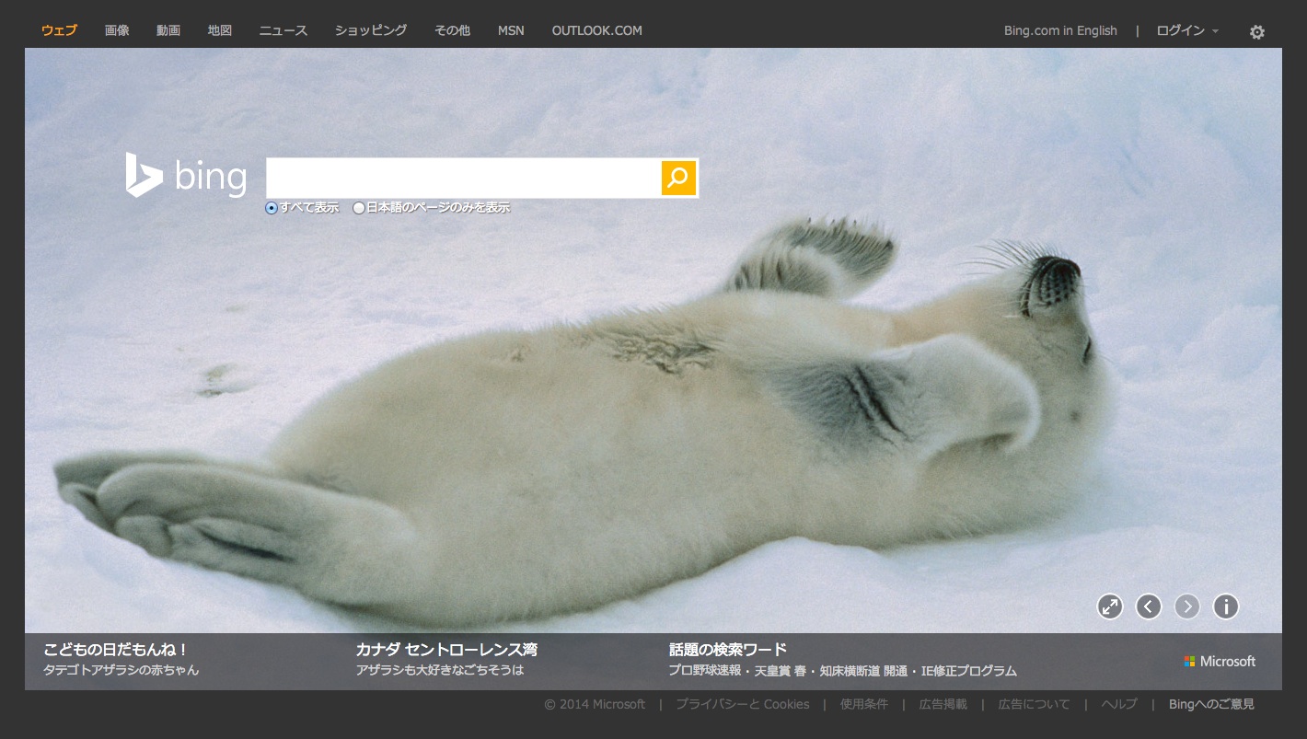Open the その他 menu

pos(452,30)
